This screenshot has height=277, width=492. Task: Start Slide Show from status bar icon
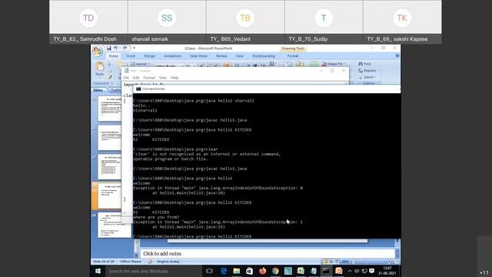point(337,262)
